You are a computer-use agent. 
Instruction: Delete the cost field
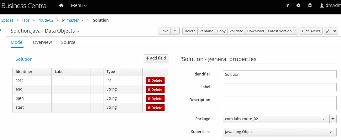click(155, 80)
